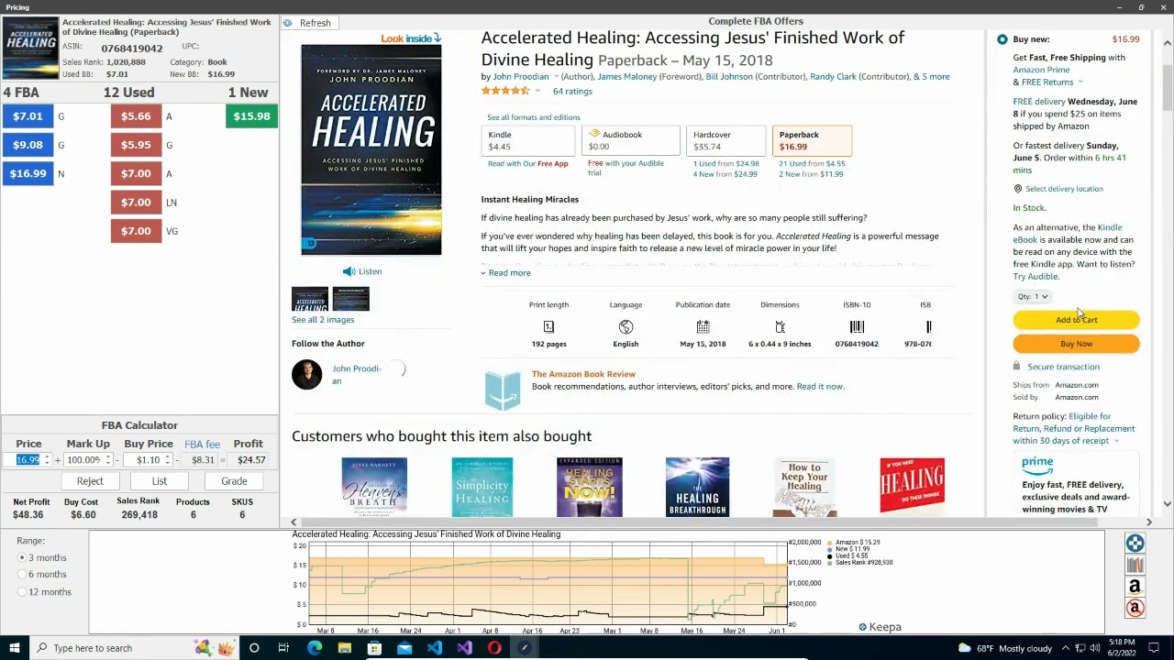Open File Explorer from the taskbar
Image resolution: width=1174 pixels, height=660 pixels.
coord(344,648)
